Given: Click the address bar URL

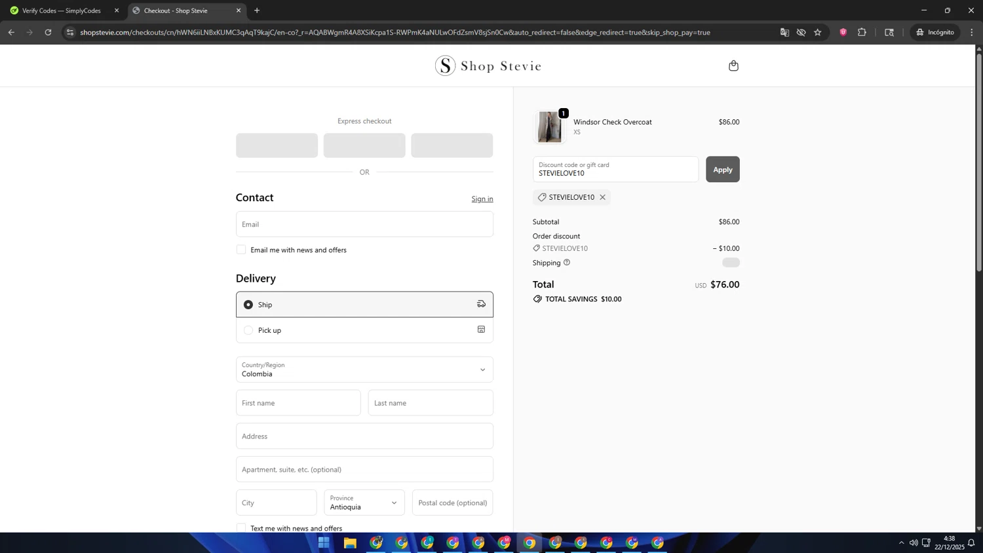Looking at the screenshot, I should point(395,32).
